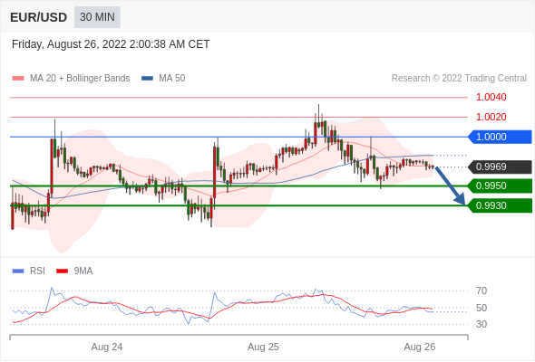Select the 0.9969 current price tag
This screenshot has width=535, height=362.
click(x=500, y=167)
